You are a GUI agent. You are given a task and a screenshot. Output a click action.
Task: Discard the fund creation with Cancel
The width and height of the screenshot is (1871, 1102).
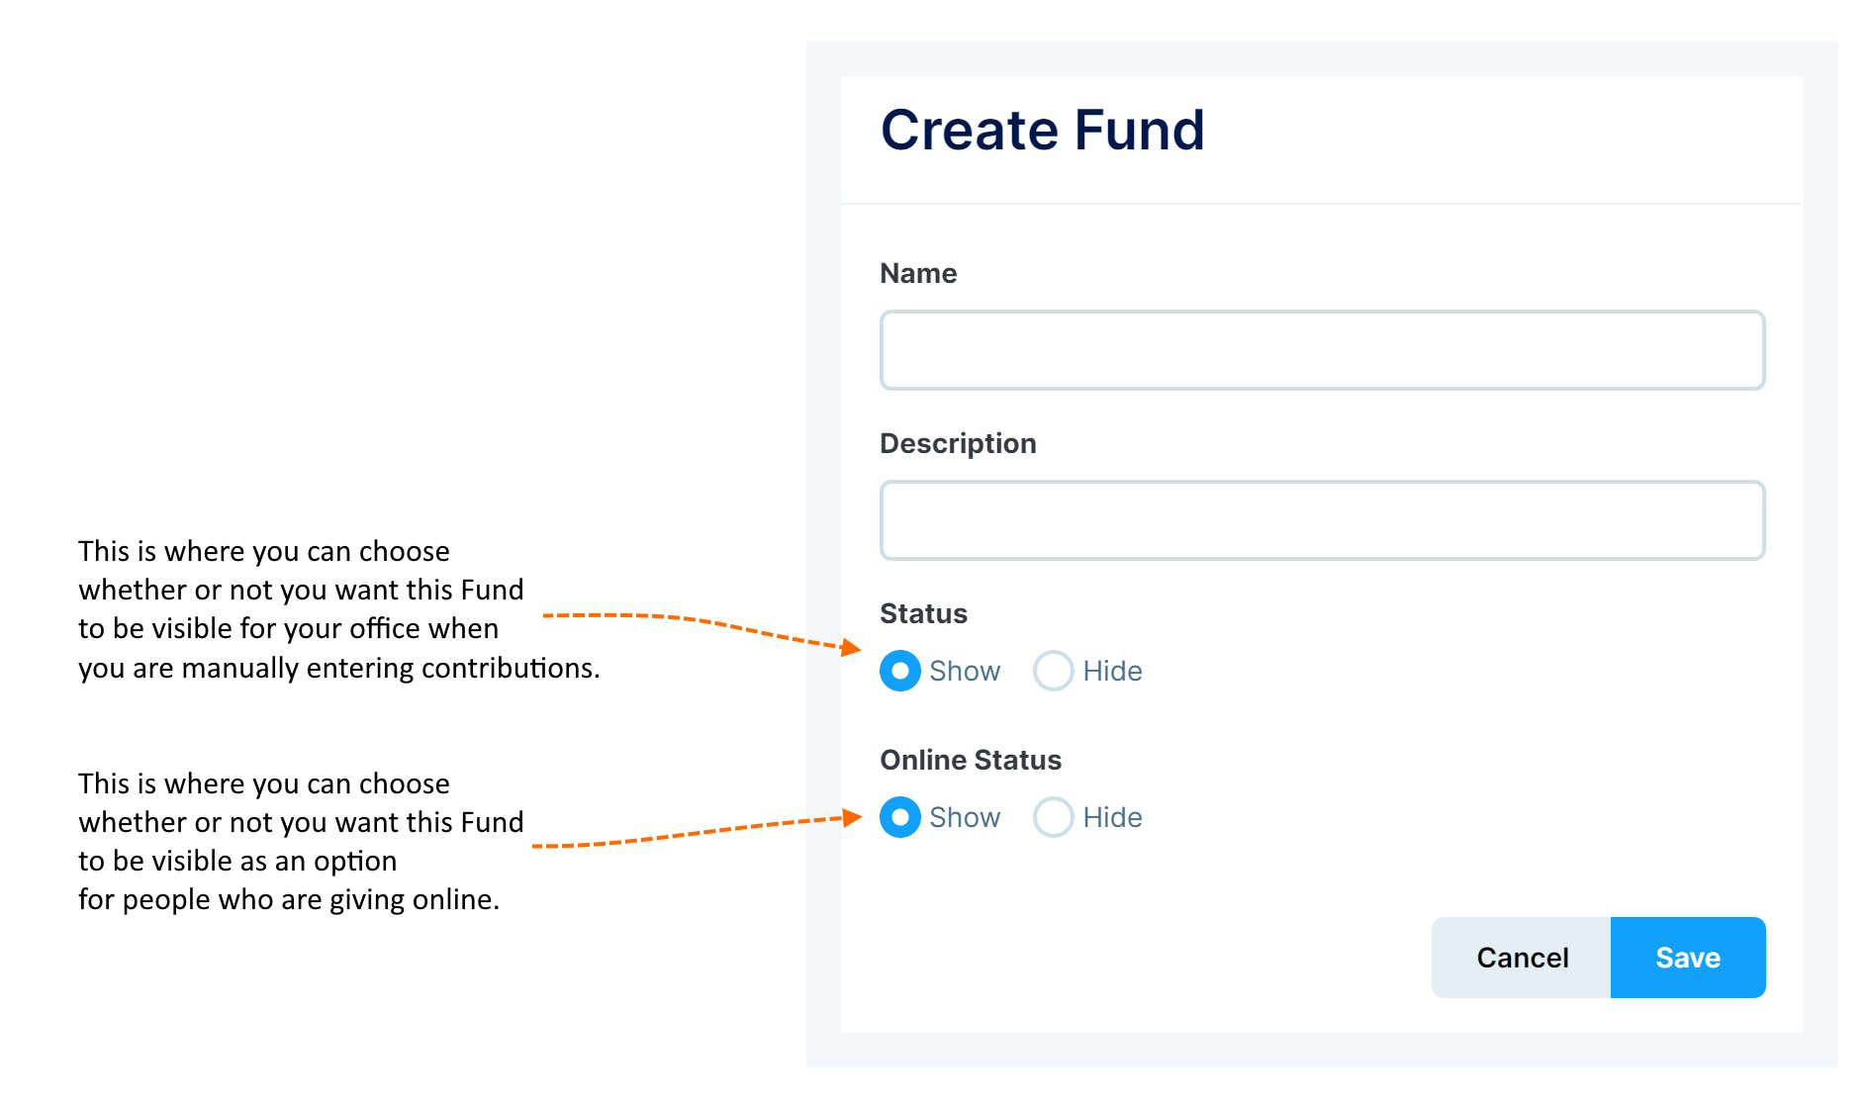point(1522,957)
